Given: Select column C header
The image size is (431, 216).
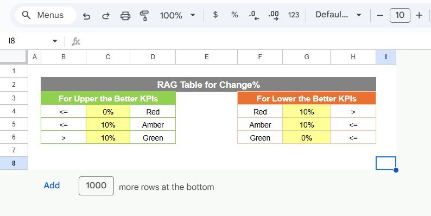Looking at the screenshot, I should [x=108, y=57].
